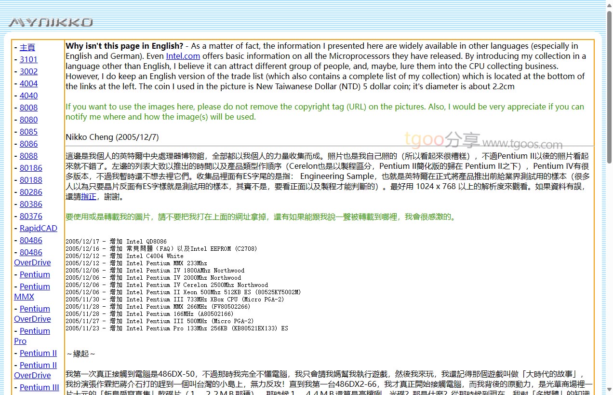Image resolution: width=613 pixels, height=395 pixels.
Task: Select the 8008 sidebar link
Action: (28, 108)
